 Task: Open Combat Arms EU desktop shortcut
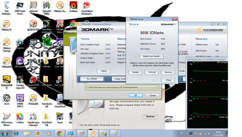[20, 82]
